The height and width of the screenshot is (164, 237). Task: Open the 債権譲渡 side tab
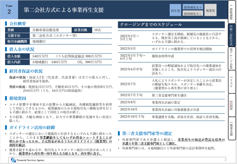[231, 12]
